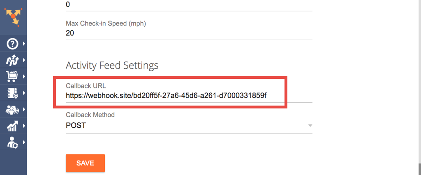Image resolution: width=421 pixels, height=175 pixels.
Task: Expand the user settings submenu arrow
Action: 24,142
